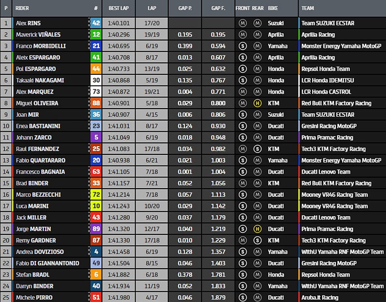Click the TEAM column header

pos(307,8)
